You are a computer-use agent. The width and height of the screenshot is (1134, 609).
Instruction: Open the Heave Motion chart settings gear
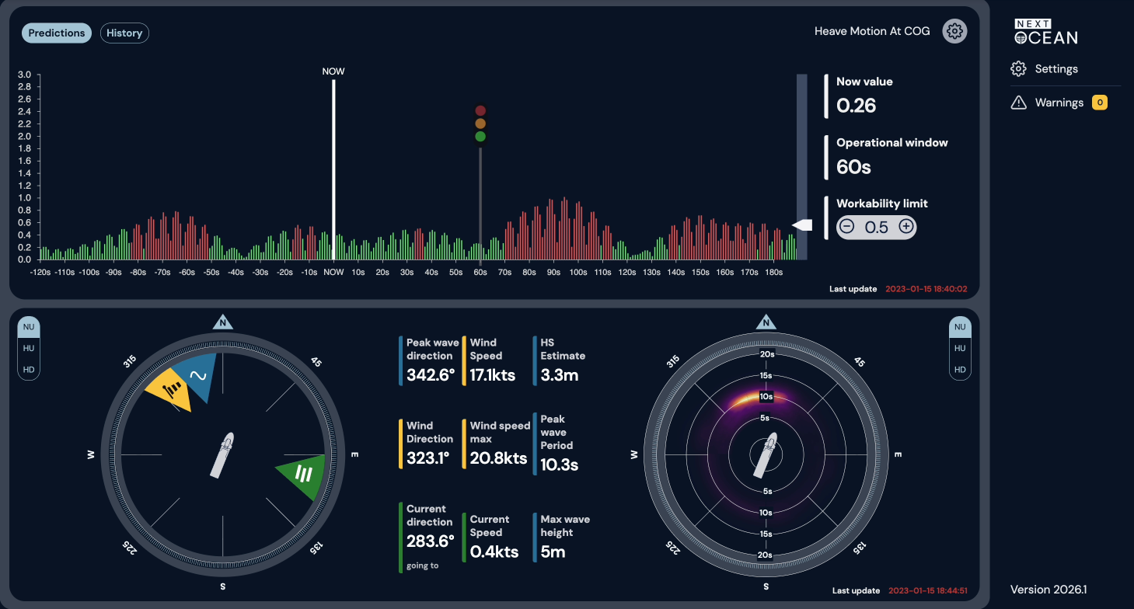pyautogui.click(x=954, y=31)
